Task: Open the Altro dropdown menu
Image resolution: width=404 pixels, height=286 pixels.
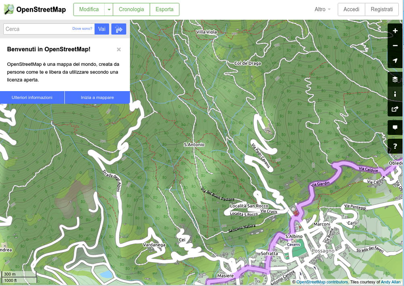Action: point(322,10)
